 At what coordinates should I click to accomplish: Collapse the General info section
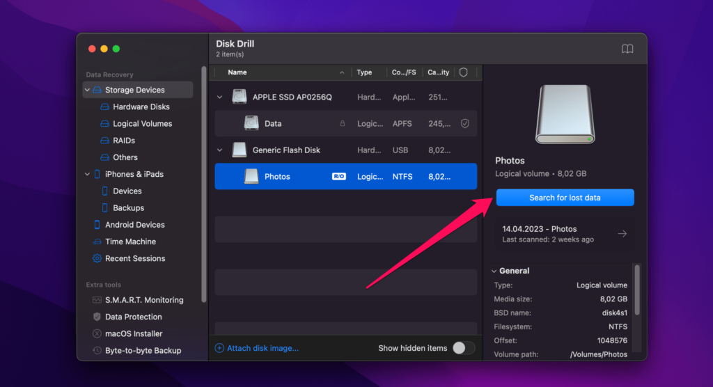click(494, 271)
